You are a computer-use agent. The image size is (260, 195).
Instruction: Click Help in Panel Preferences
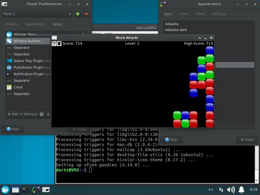coord(13,129)
